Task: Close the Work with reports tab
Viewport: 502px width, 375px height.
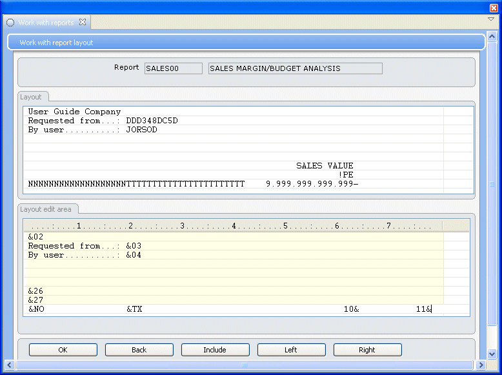Action: pyautogui.click(x=83, y=23)
